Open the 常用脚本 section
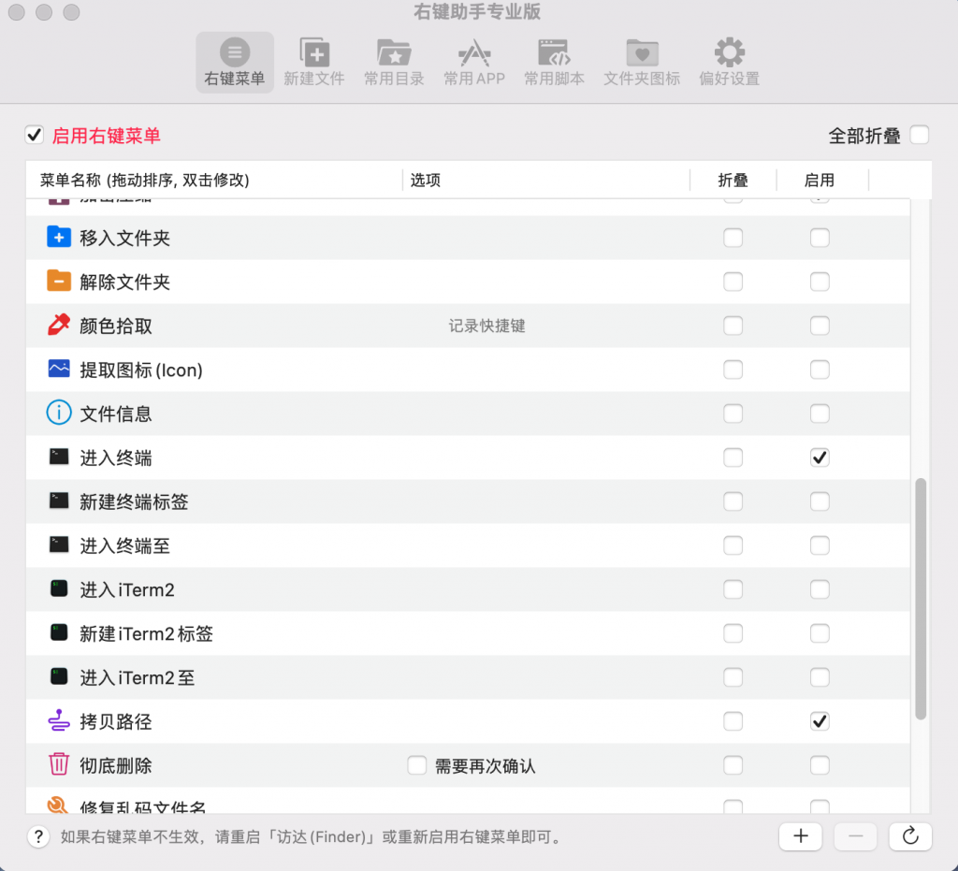958x871 pixels. pos(554,58)
